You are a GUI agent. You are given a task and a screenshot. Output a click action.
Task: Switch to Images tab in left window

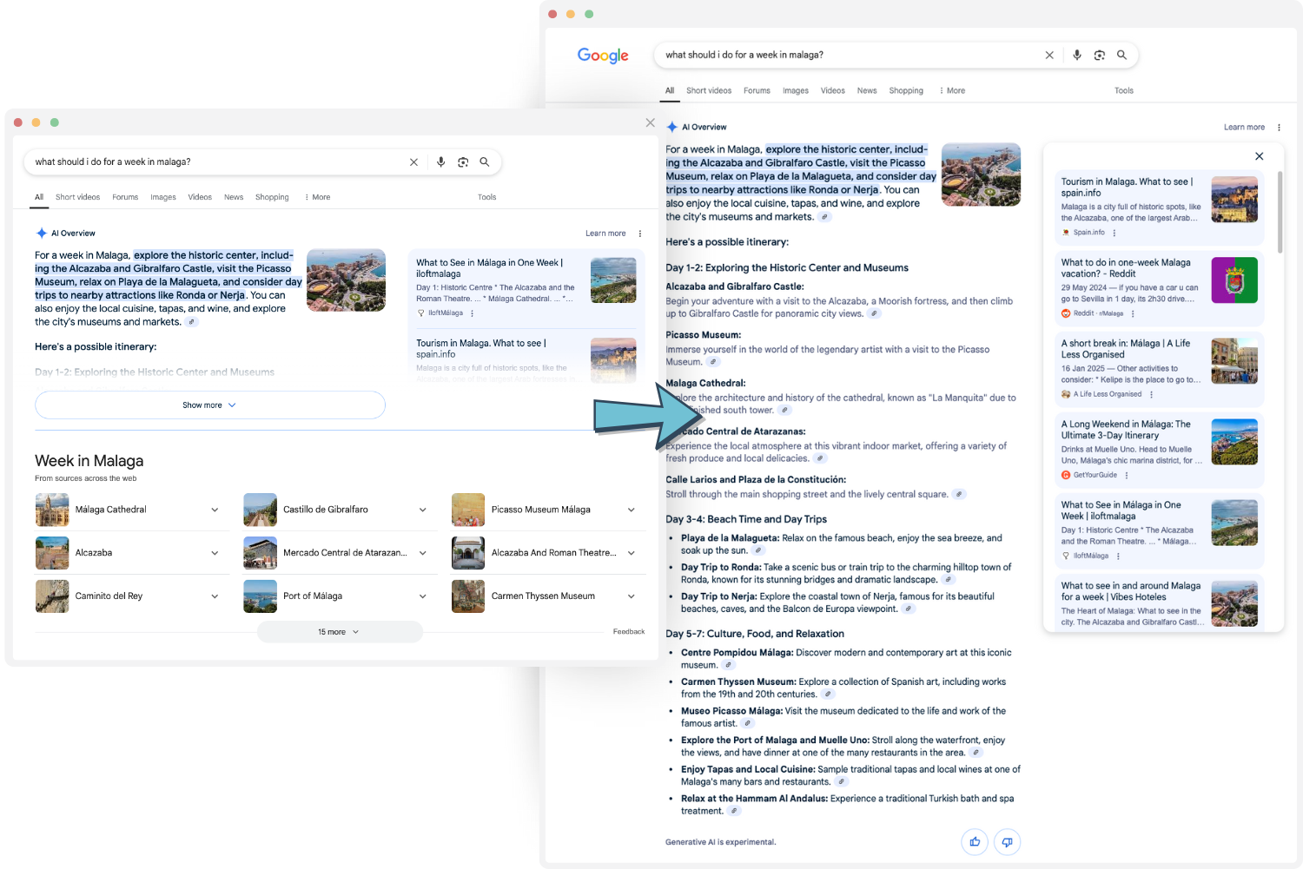pos(163,197)
